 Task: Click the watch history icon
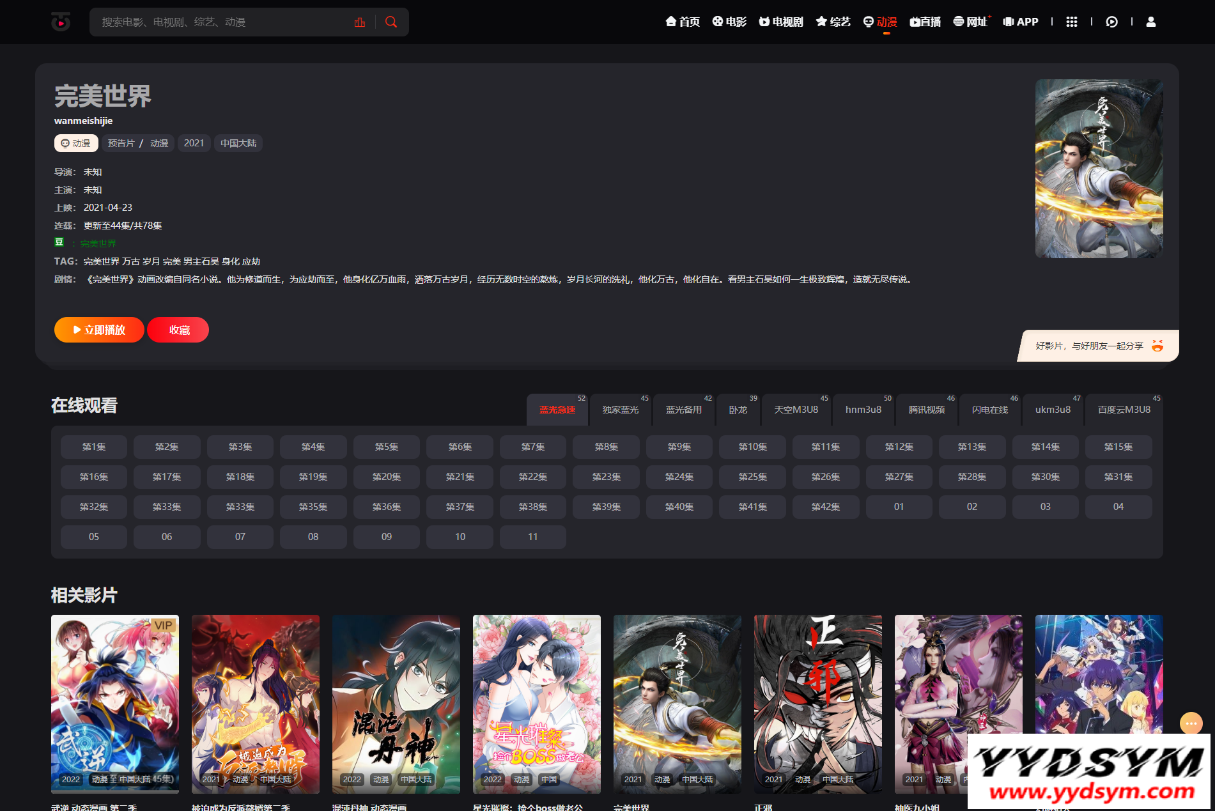coord(1112,22)
